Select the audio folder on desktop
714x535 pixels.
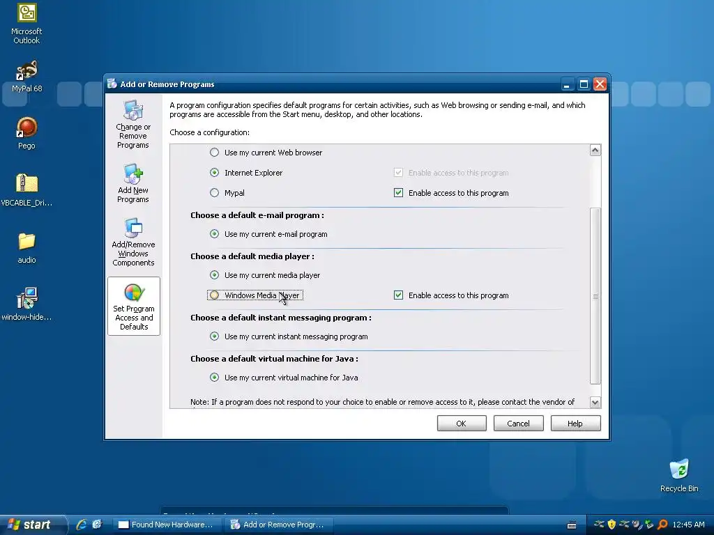coord(26,248)
